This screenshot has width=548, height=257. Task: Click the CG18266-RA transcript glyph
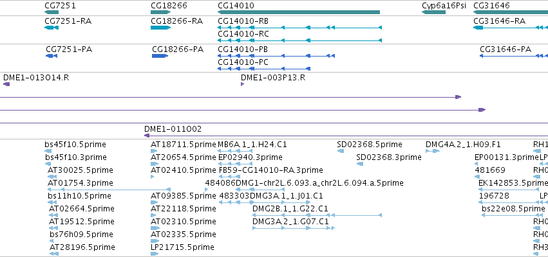click(161, 28)
